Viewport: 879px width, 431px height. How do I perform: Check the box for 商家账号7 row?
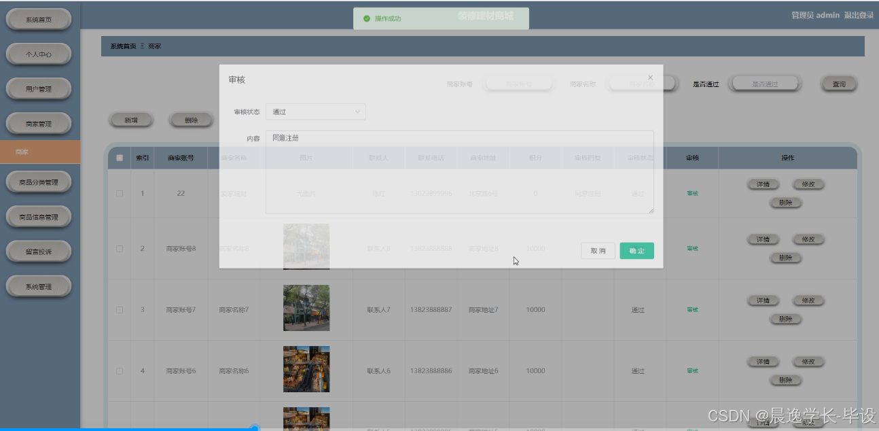[120, 310]
